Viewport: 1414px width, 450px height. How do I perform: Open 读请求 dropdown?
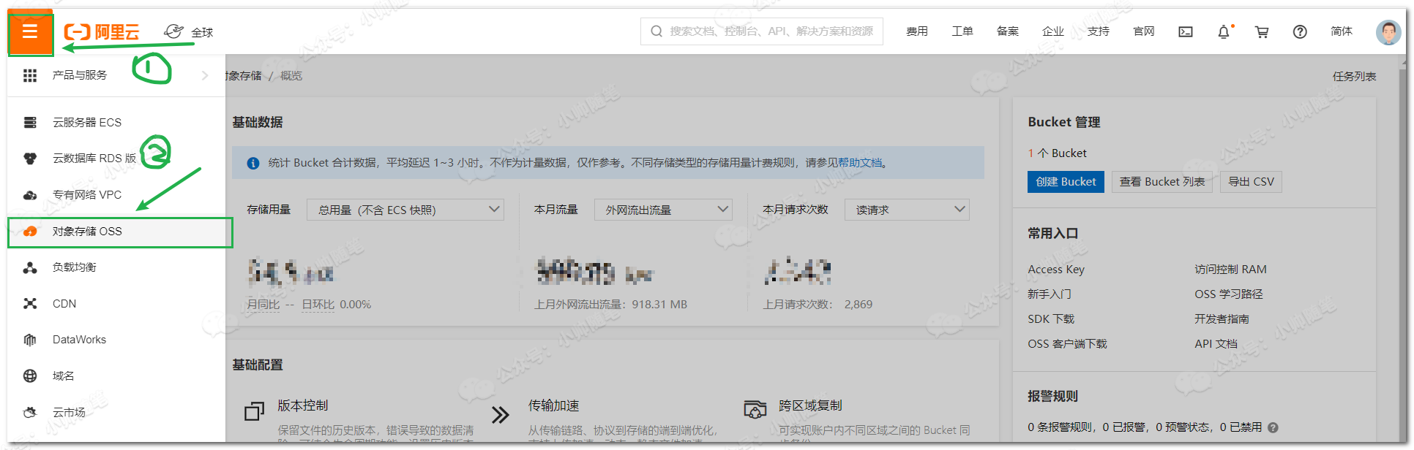click(x=907, y=210)
